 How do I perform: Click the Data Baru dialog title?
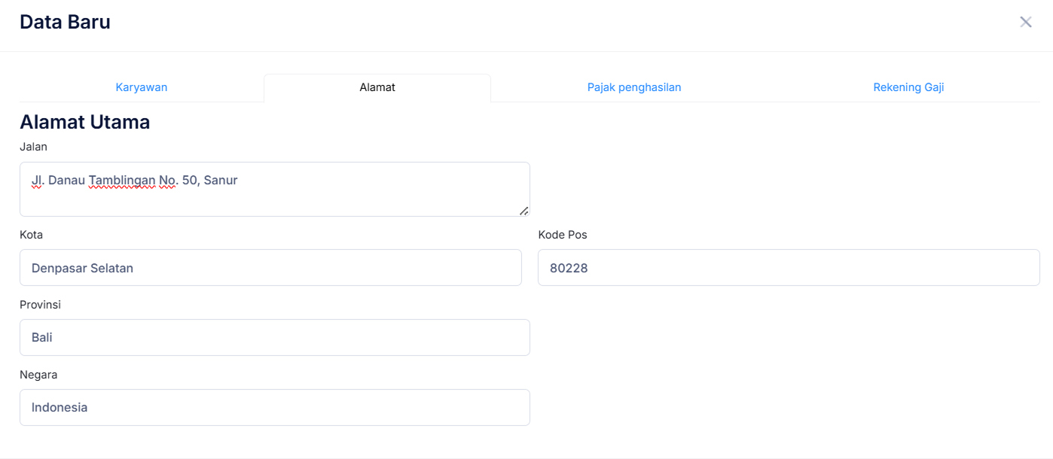[x=65, y=22]
